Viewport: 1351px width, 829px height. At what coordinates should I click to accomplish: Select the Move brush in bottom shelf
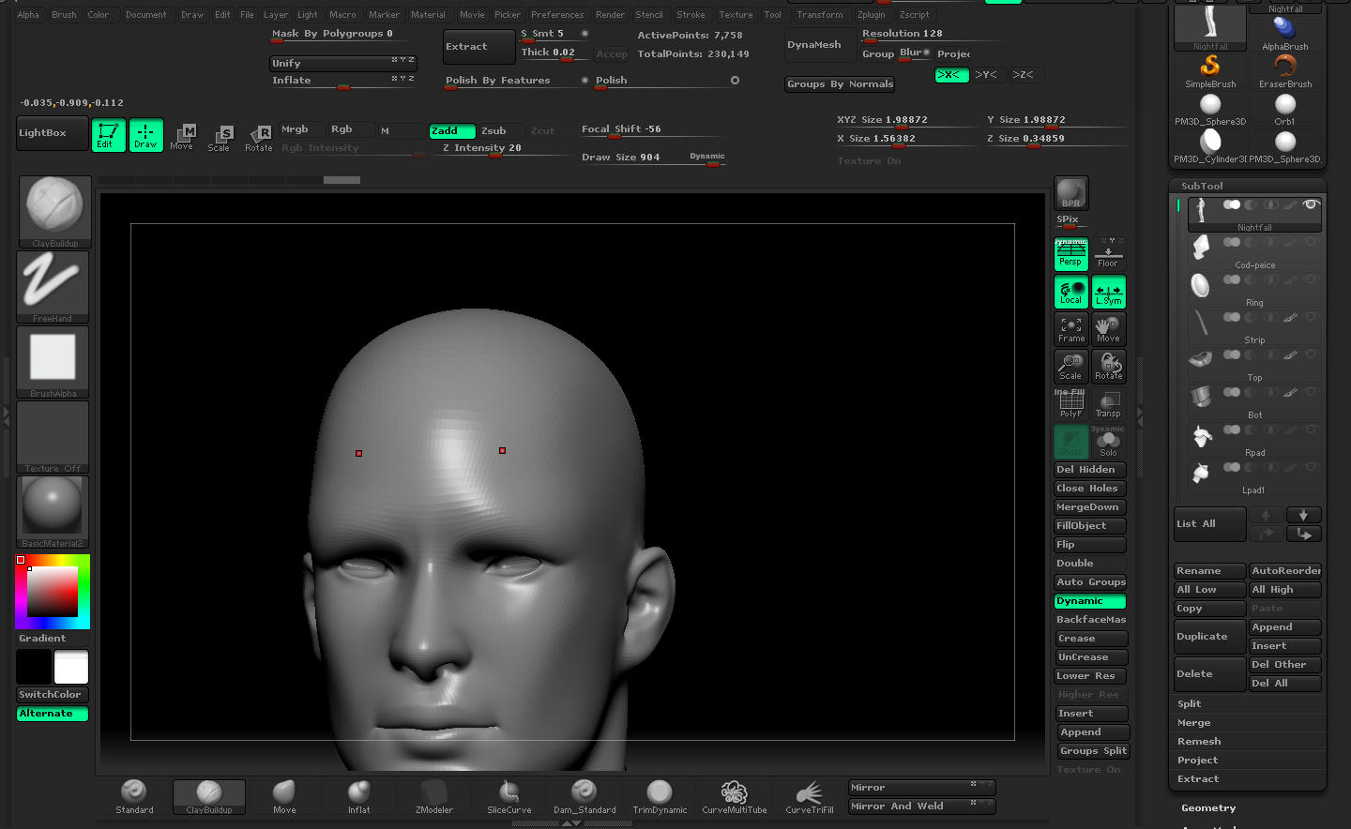[284, 796]
